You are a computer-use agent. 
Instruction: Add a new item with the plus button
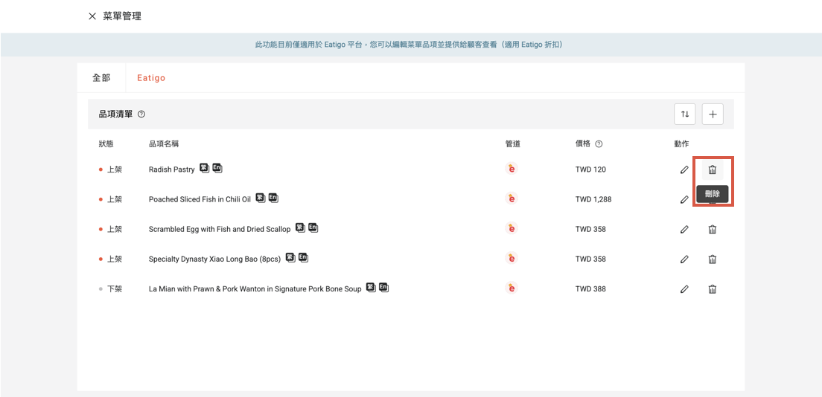[713, 114]
